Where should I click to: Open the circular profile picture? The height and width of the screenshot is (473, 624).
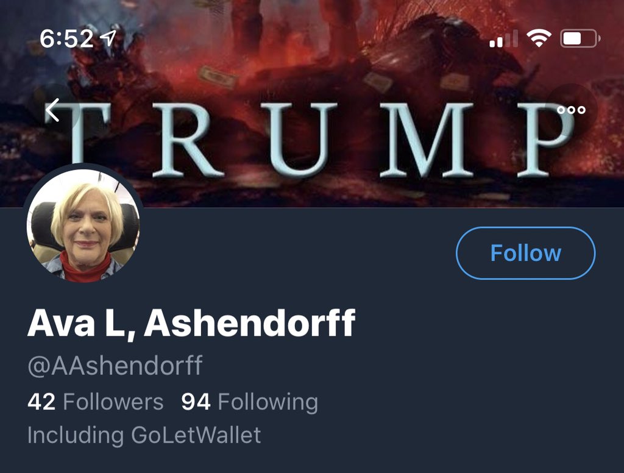[83, 225]
